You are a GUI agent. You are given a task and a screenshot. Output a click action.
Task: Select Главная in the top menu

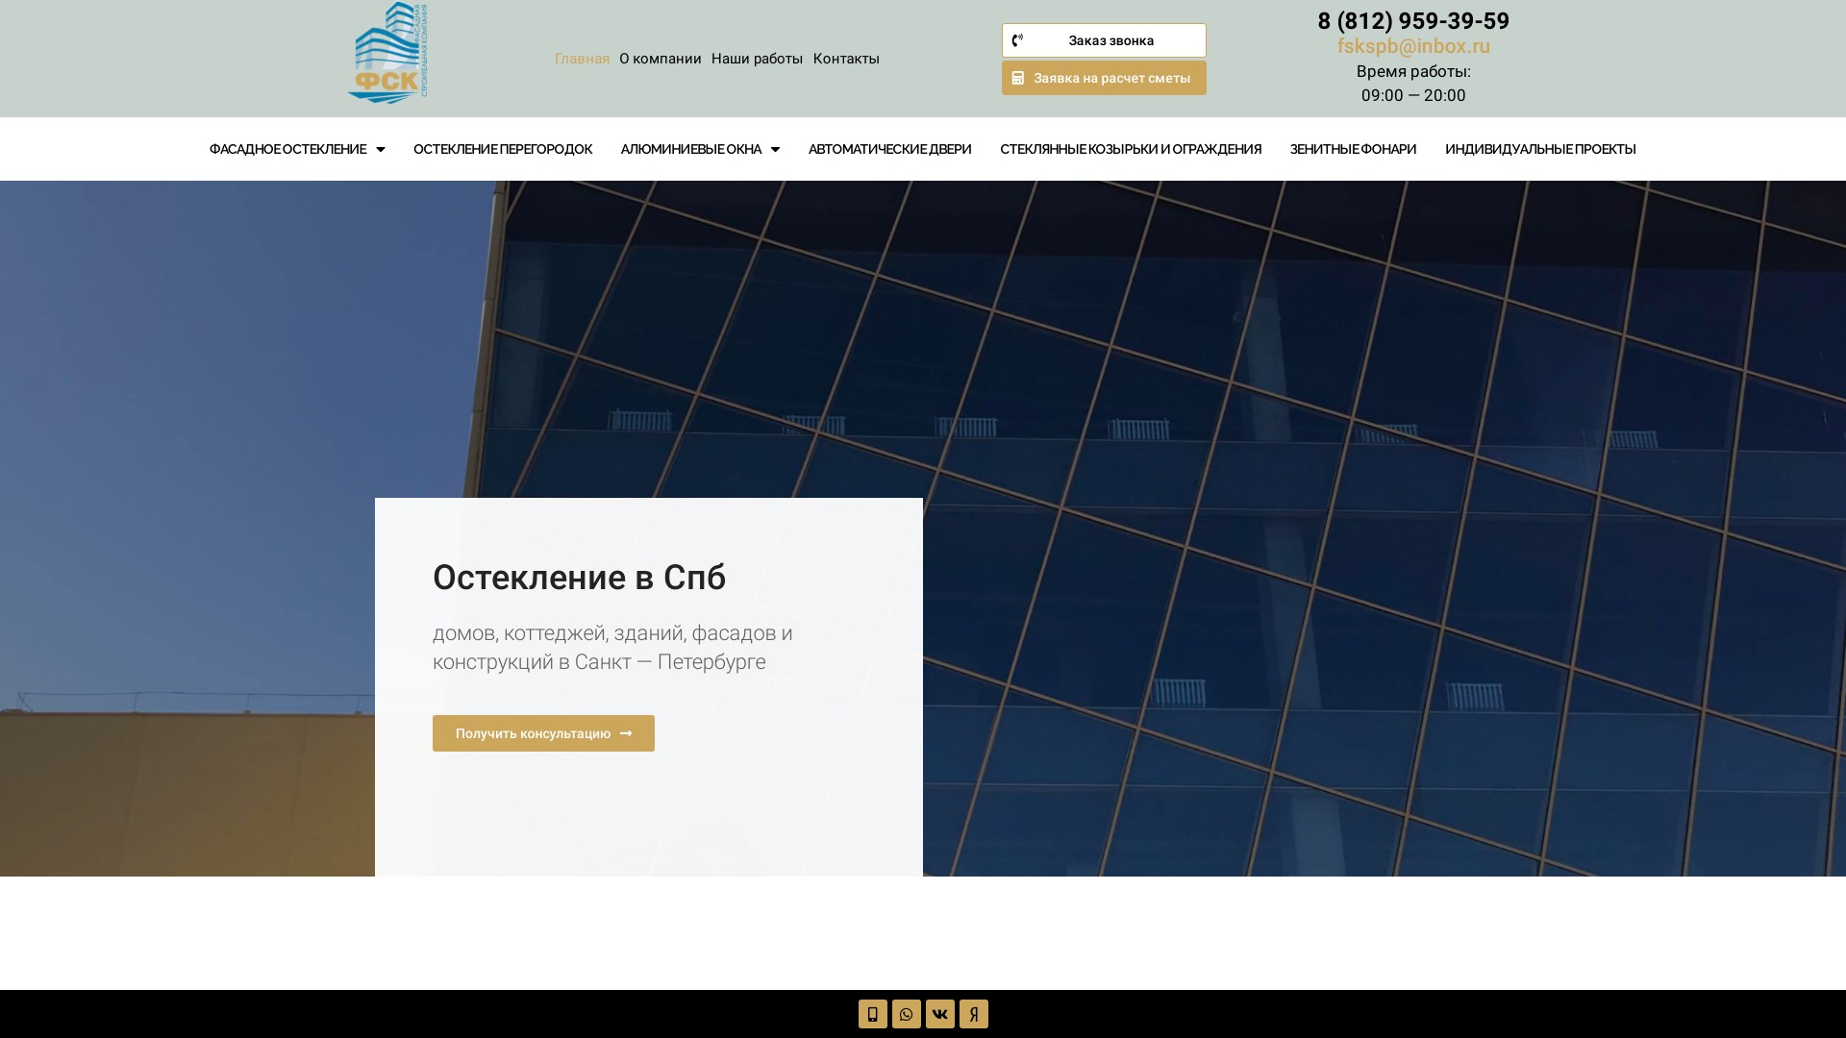pos(581,59)
